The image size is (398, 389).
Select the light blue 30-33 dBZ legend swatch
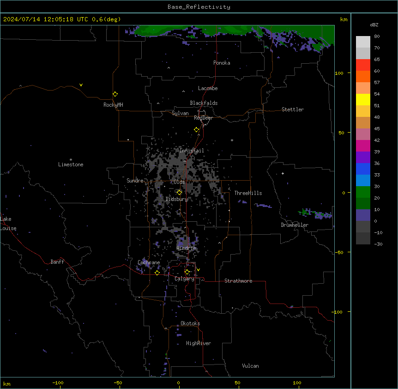tap(363, 181)
